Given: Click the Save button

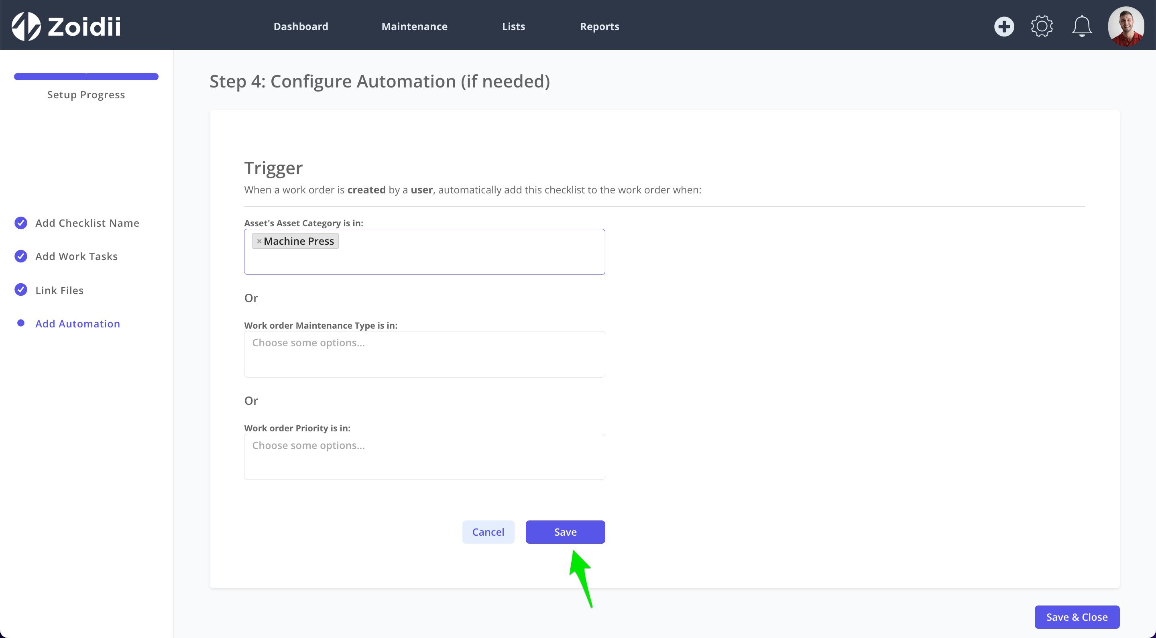Looking at the screenshot, I should (566, 532).
